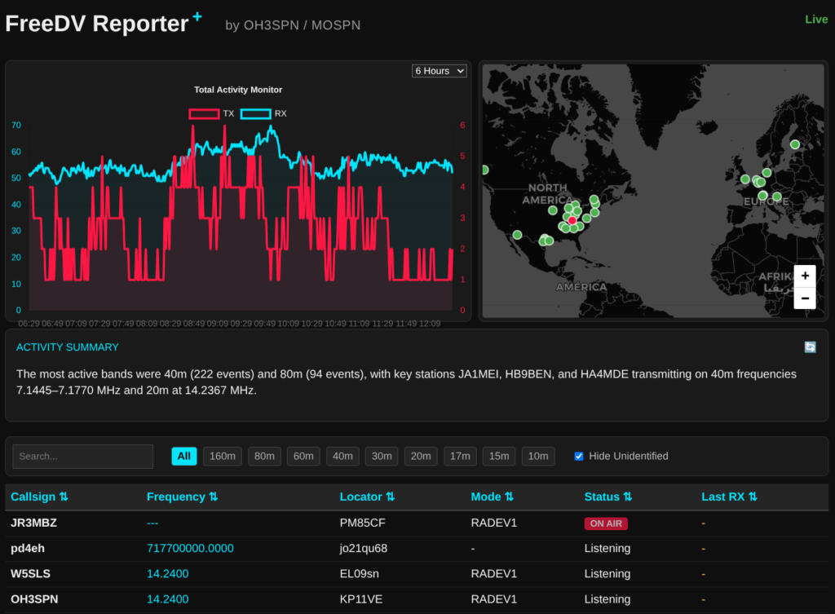Image resolution: width=835 pixels, height=614 pixels.
Task: Select the 40m band filter
Action: click(x=342, y=457)
